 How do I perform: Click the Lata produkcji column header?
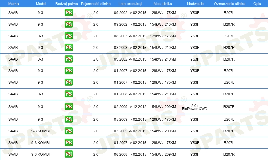(130, 4)
